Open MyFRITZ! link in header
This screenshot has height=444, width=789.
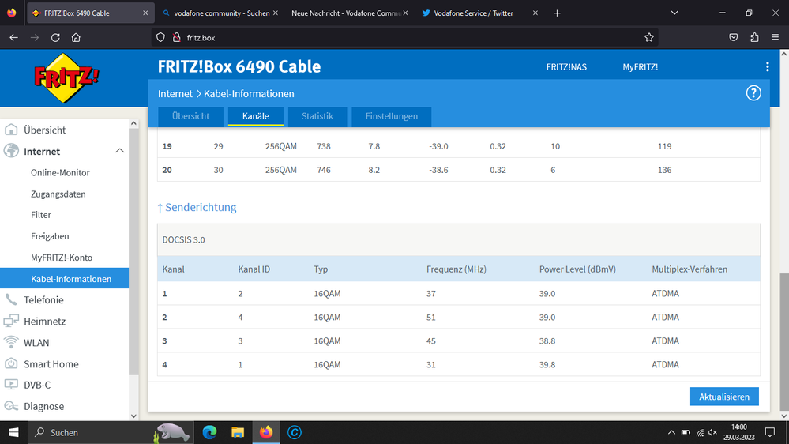click(x=640, y=67)
